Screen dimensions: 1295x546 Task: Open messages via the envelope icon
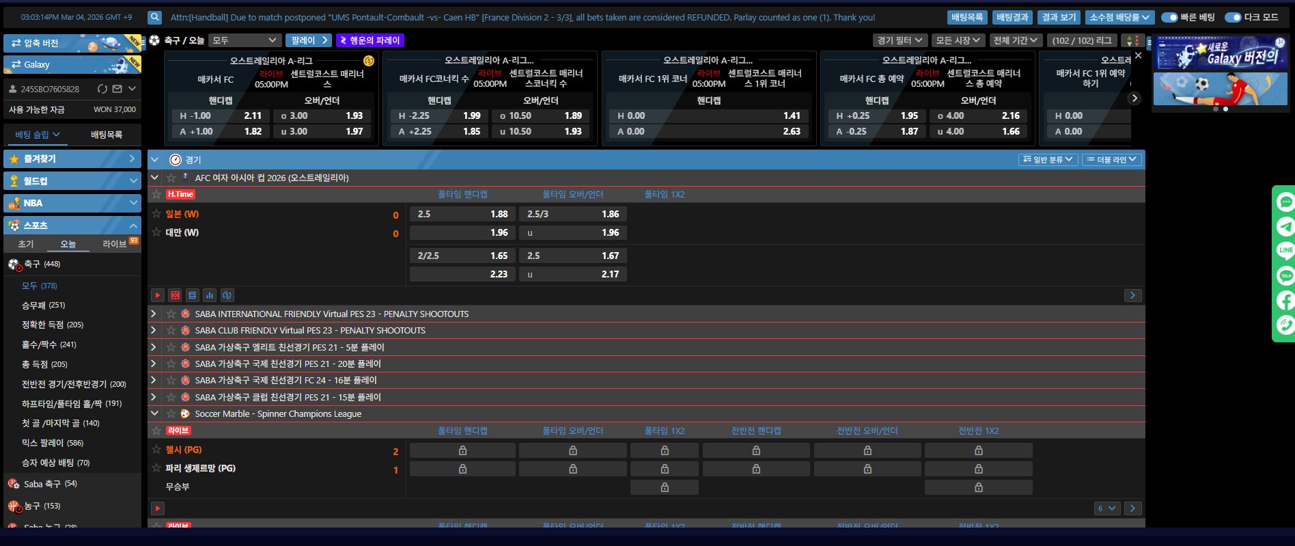(117, 89)
